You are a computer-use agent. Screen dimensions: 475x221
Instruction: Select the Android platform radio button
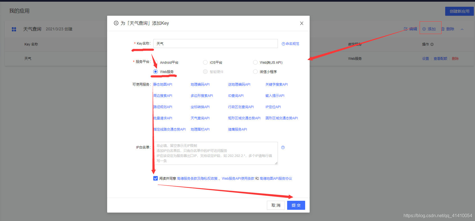(x=156, y=62)
